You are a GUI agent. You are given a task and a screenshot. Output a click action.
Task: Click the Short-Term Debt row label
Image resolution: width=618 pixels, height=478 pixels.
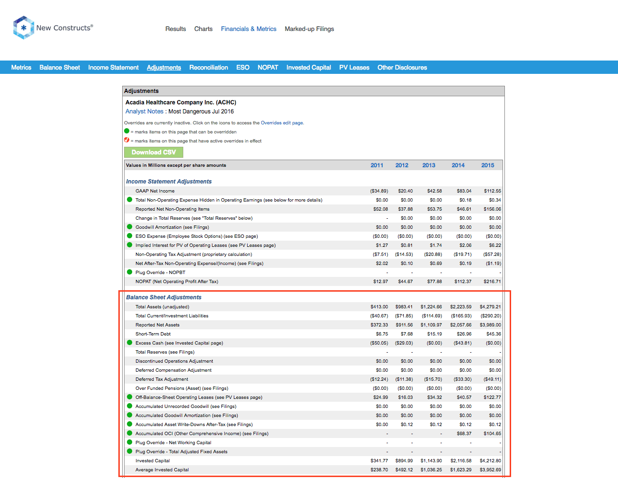tap(153, 334)
